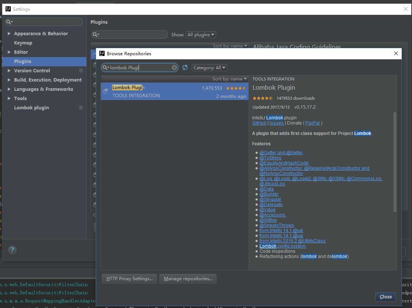Expand the Version Control node

tap(9, 70)
